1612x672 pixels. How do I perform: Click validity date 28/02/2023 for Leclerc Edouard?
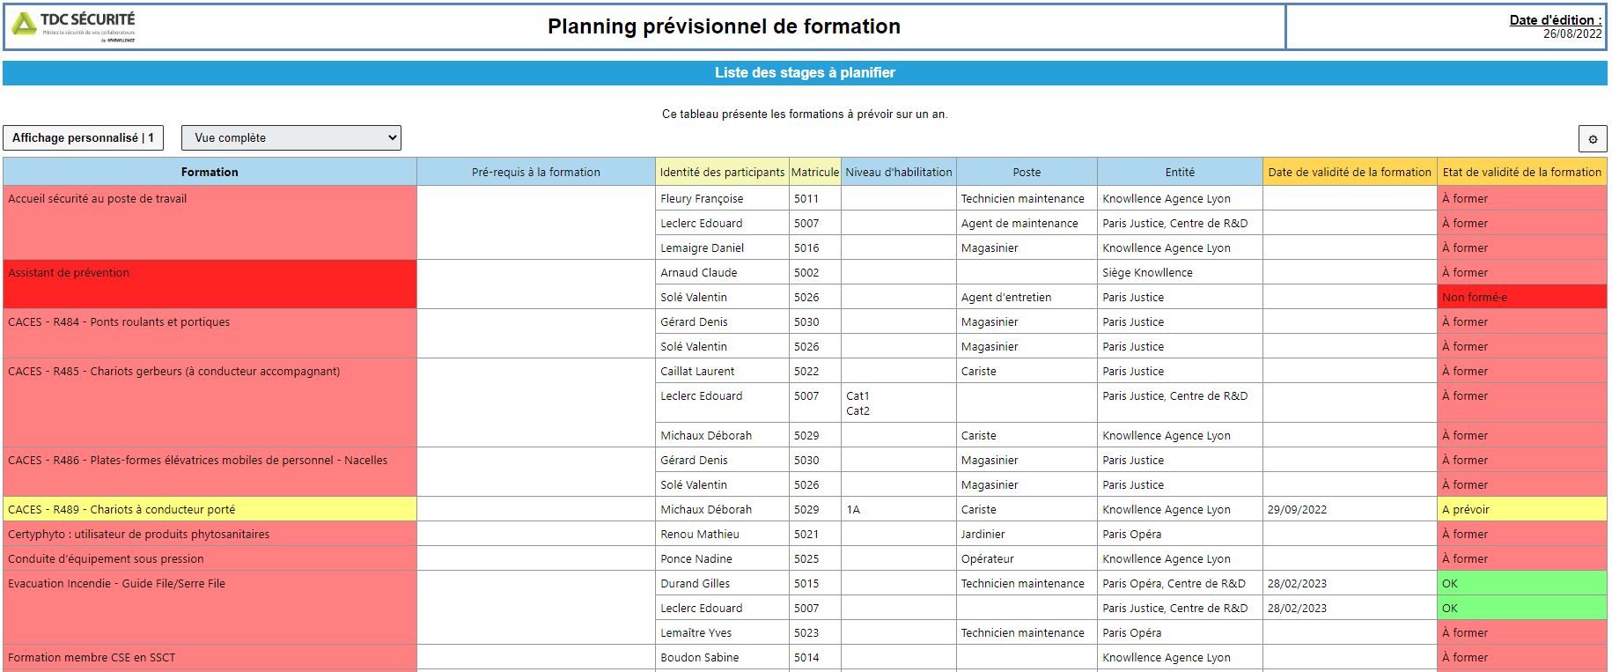[x=1297, y=608]
